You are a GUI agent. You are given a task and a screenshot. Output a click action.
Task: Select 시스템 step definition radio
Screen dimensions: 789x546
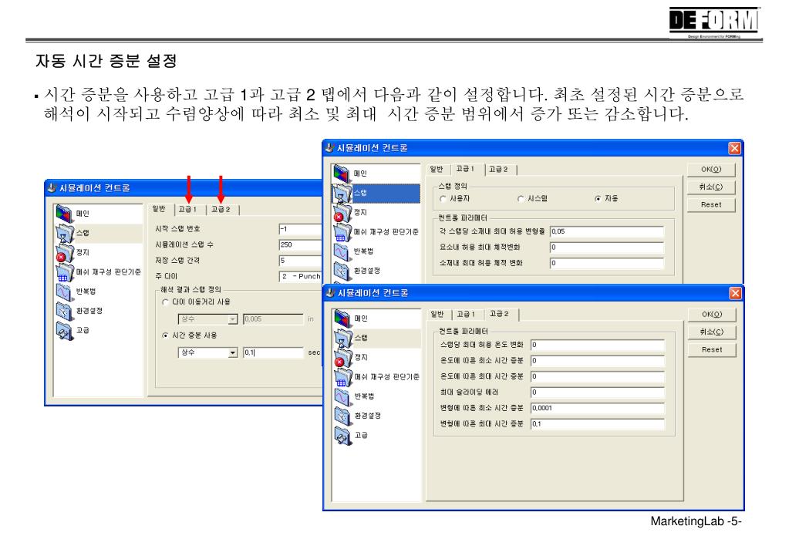click(x=521, y=199)
